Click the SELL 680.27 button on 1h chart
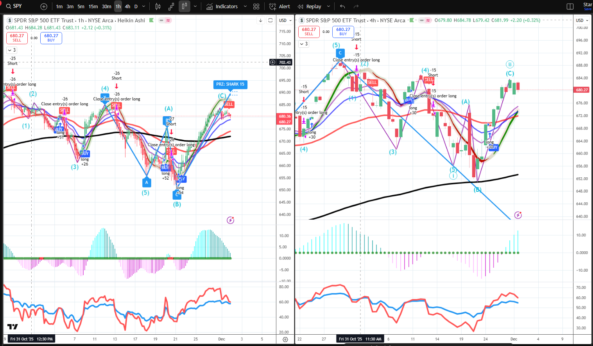This screenshot has width=593, height=346. pyautogui.click(x=17, y=38)
